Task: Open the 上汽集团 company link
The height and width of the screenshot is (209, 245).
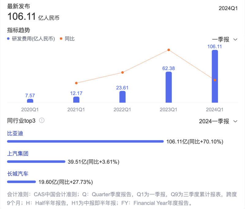Action: tap(18, 154)
